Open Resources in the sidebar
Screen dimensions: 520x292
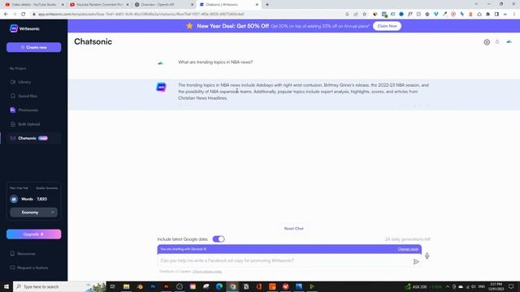23,254
